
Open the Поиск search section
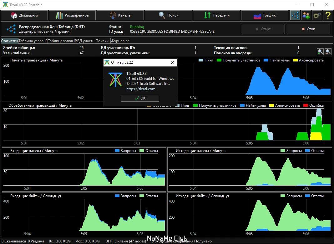[168, 15]
